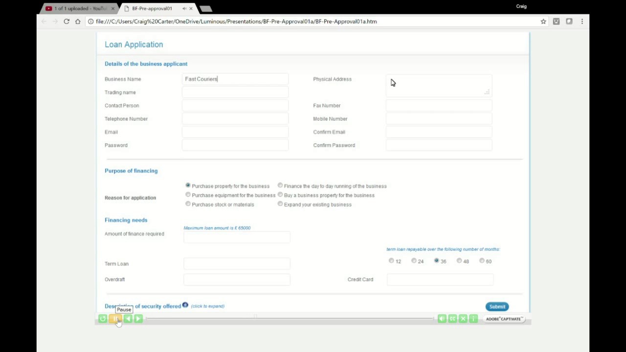Select Purchase stock or materials
Viewport: 626px width, 352px height.
188,204
